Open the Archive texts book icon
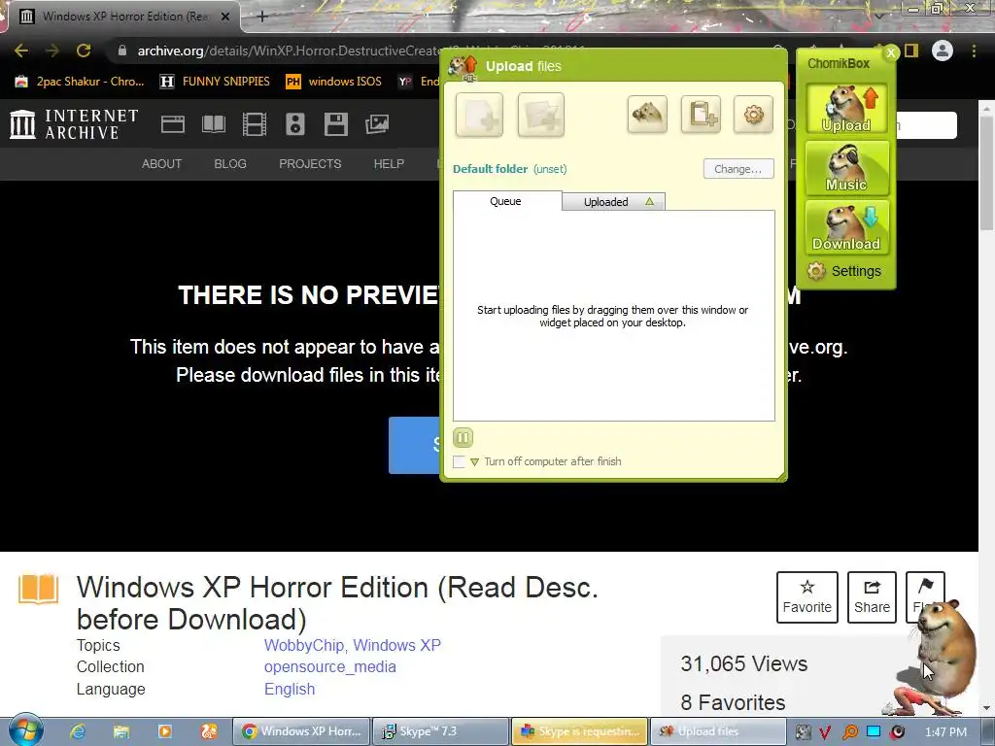Image resolution: width=995 pixels, height=746 pixels. point(213,123)
